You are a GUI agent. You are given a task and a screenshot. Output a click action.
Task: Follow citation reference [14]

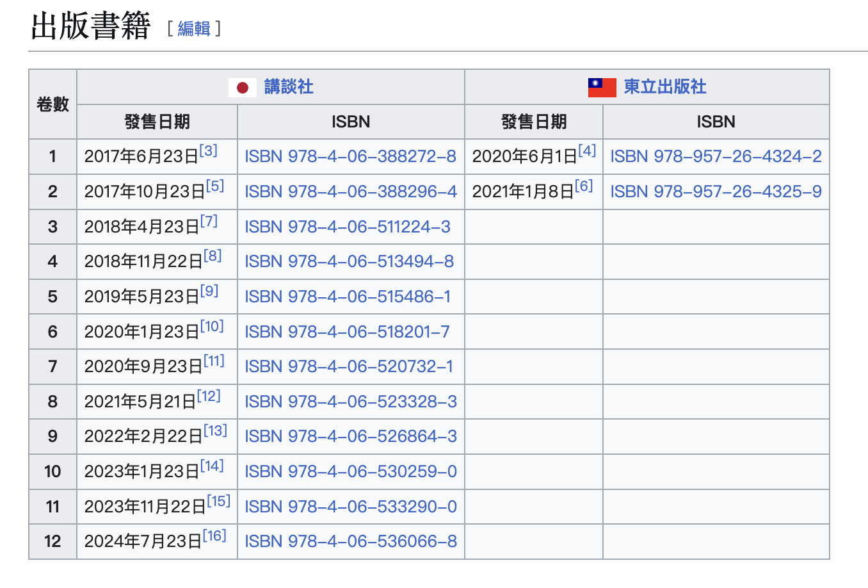[x=212, y=466]
